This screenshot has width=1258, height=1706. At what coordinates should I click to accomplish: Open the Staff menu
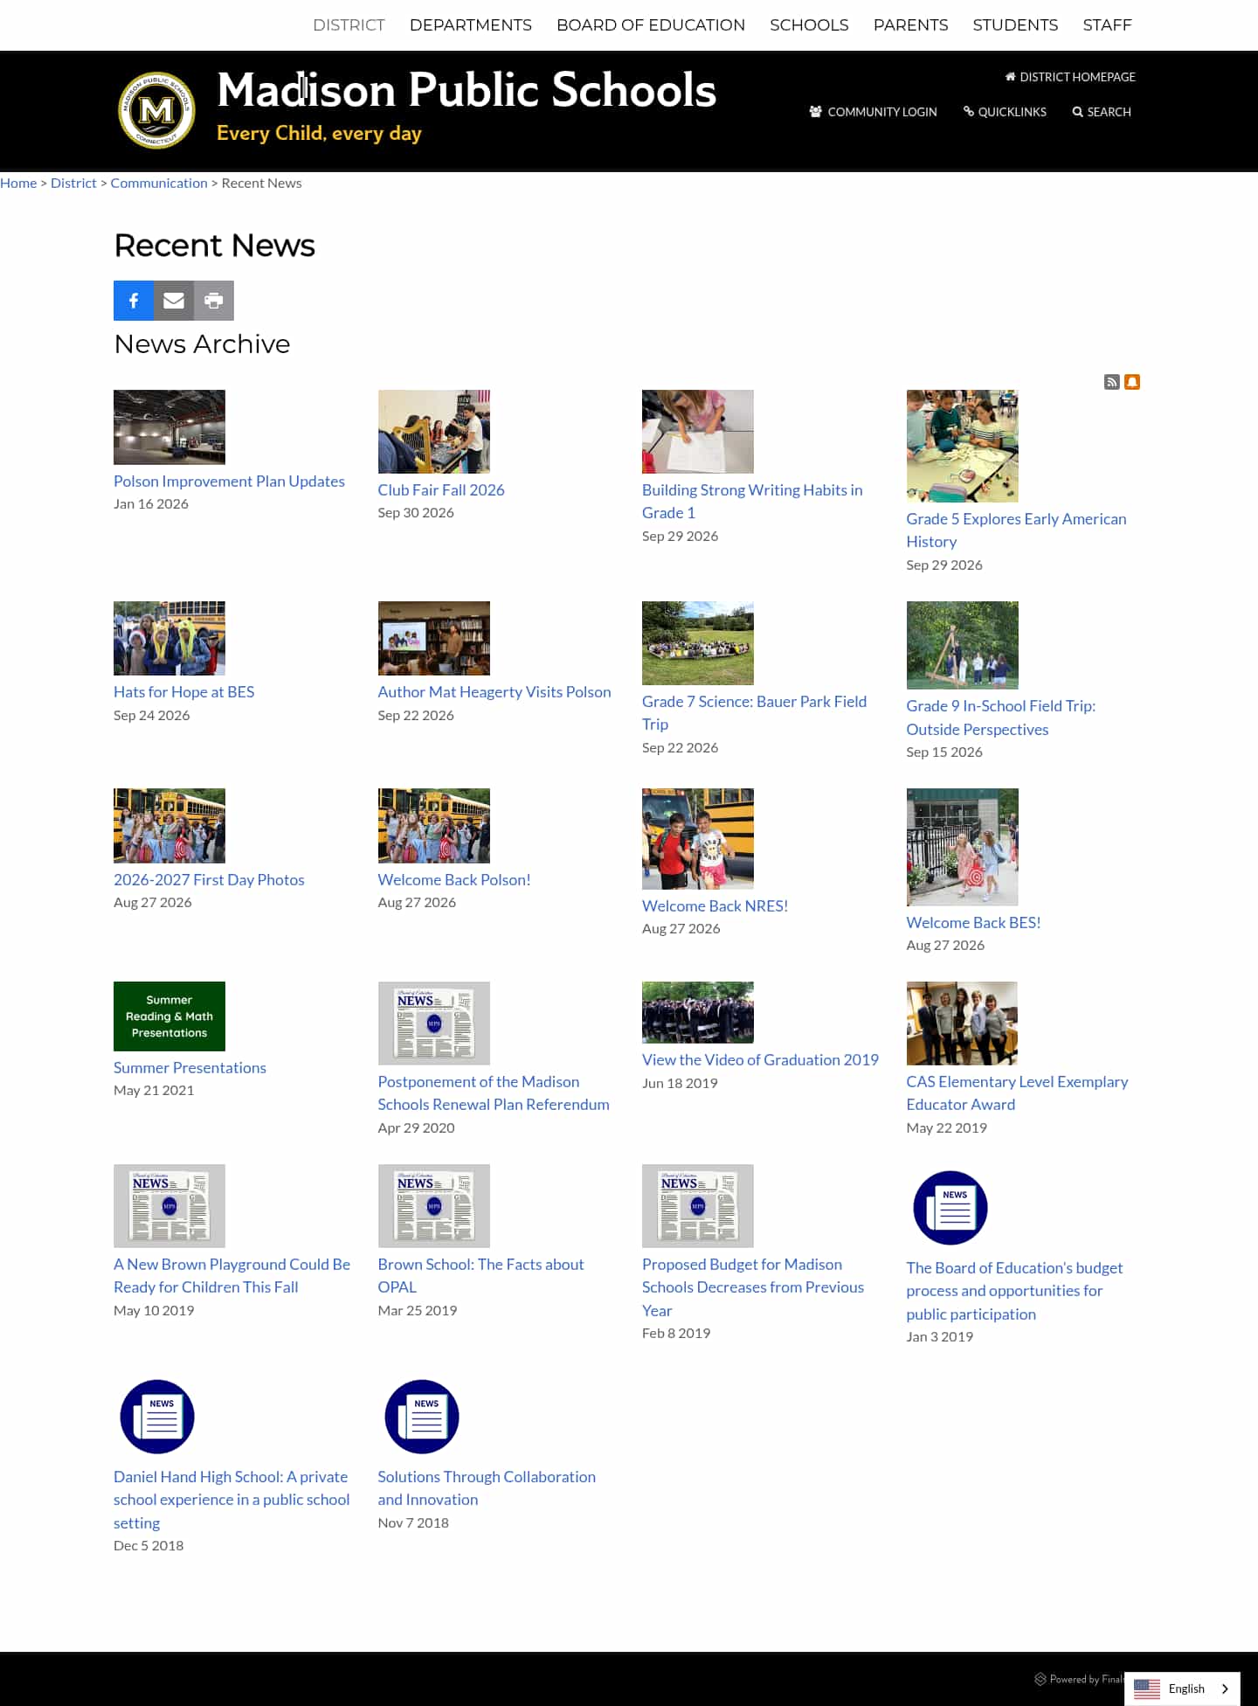[x=1107, y=24]
